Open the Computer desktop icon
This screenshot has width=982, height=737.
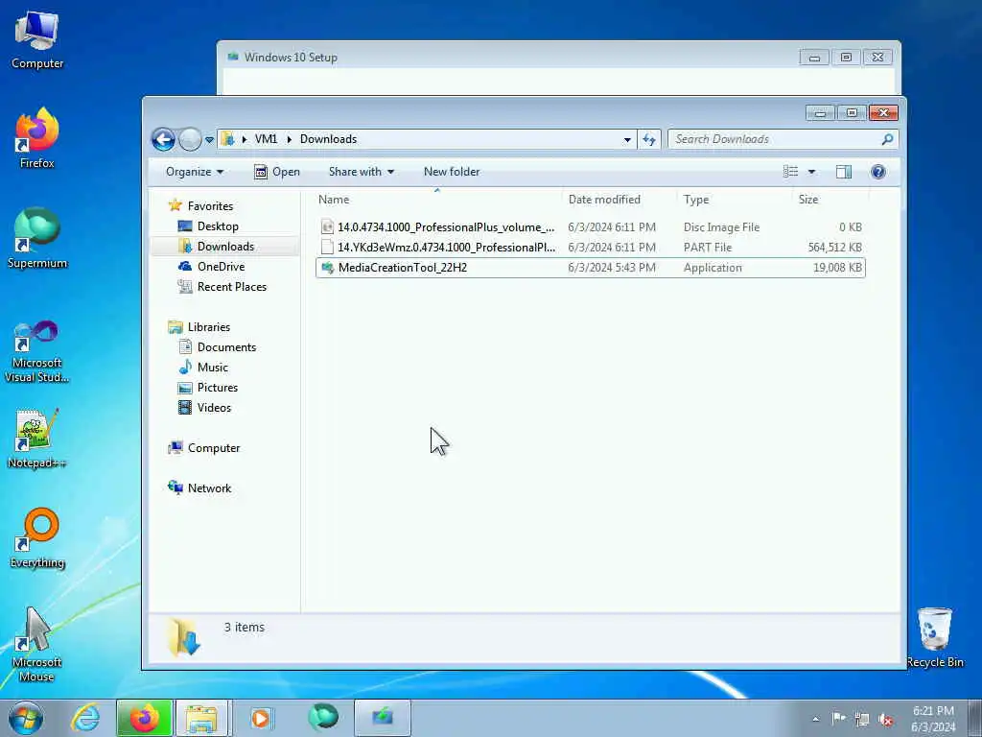coord(37,40)
